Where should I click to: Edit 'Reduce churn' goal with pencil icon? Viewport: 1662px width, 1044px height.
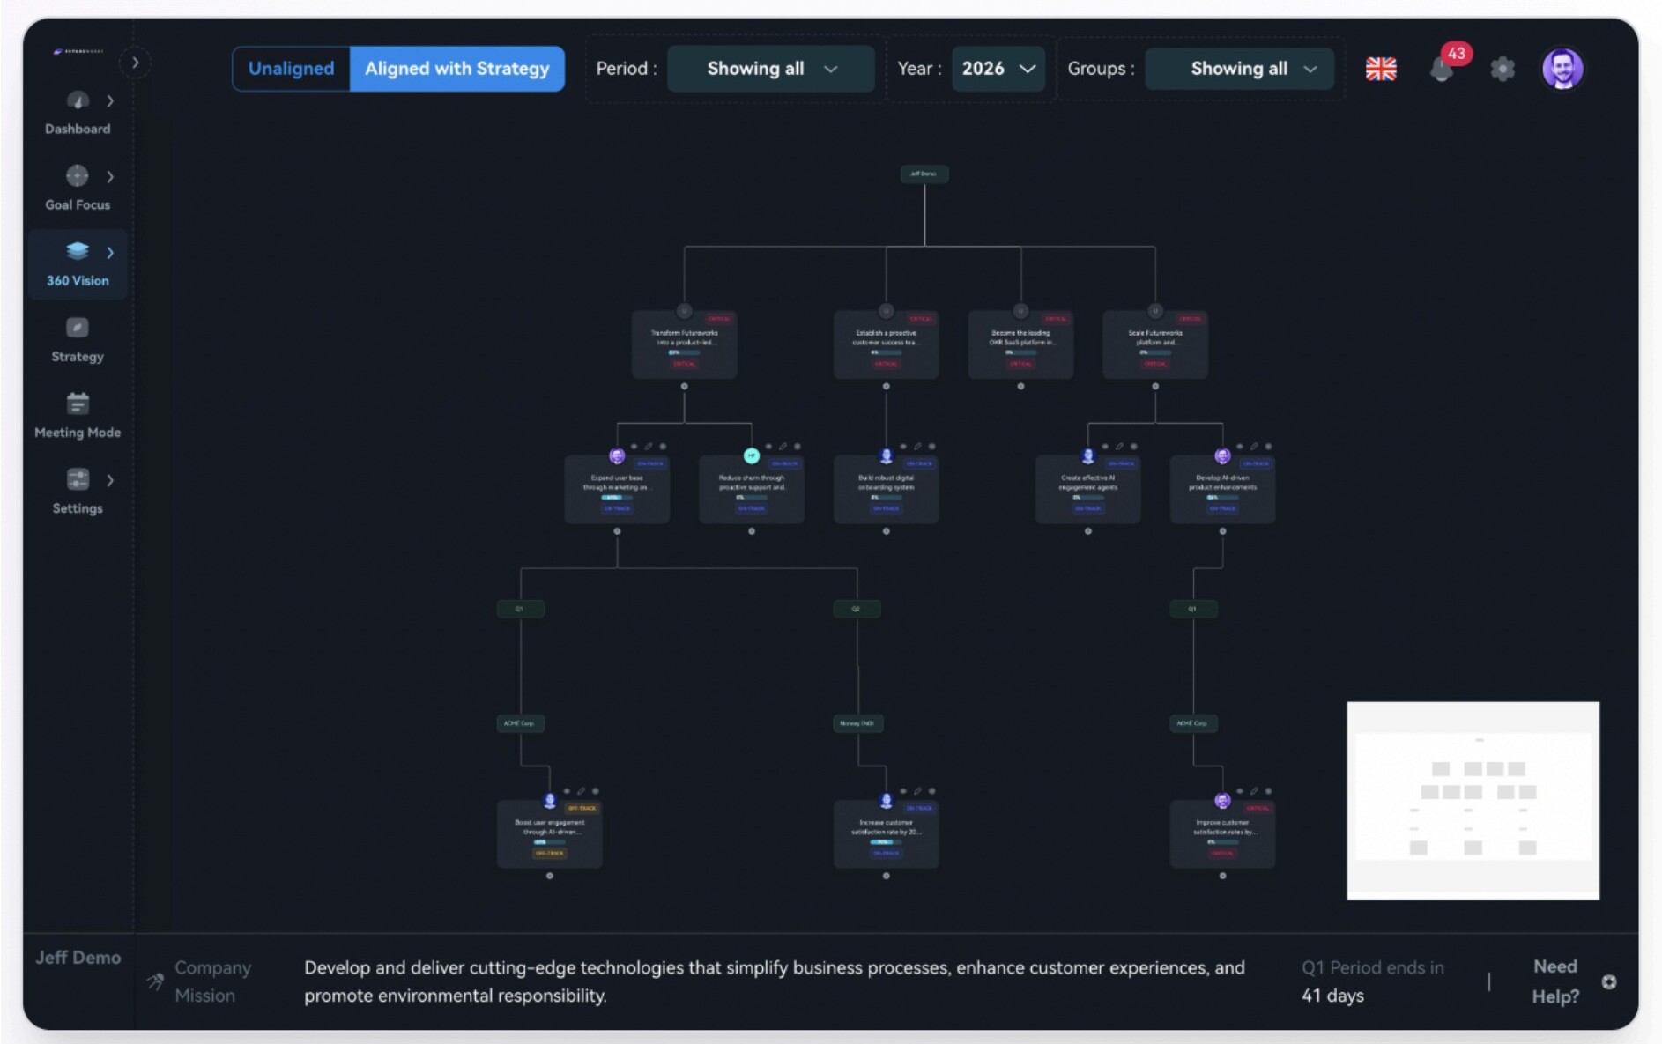[783, 447]
